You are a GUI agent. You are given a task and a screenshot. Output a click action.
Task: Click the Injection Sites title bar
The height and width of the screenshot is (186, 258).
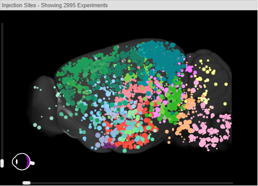pyautogui.click(x=129, y=5)
